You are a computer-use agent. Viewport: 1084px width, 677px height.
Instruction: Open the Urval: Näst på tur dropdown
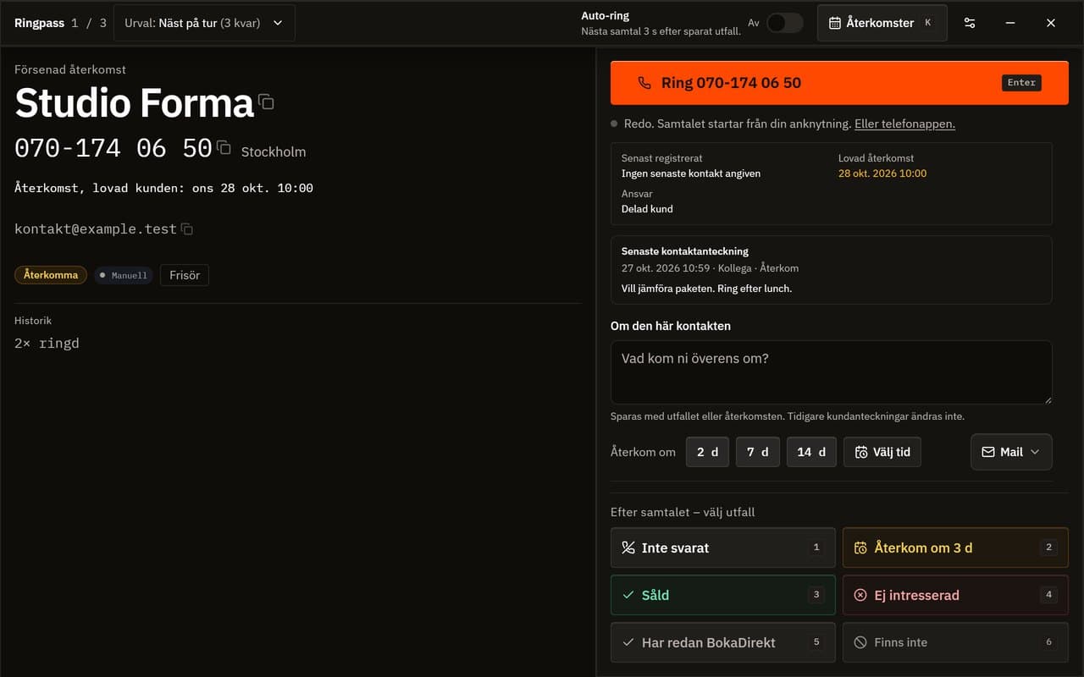click(x=204, y=23)
